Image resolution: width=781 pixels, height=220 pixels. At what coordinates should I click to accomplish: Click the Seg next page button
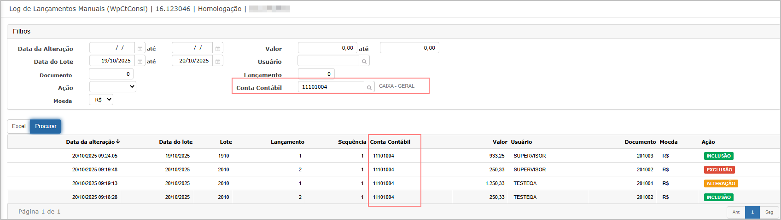click(x=769, y=212)
